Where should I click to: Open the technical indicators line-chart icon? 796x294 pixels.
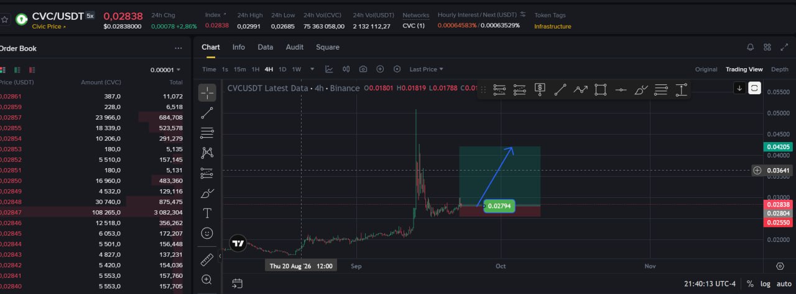coord(329,69)
